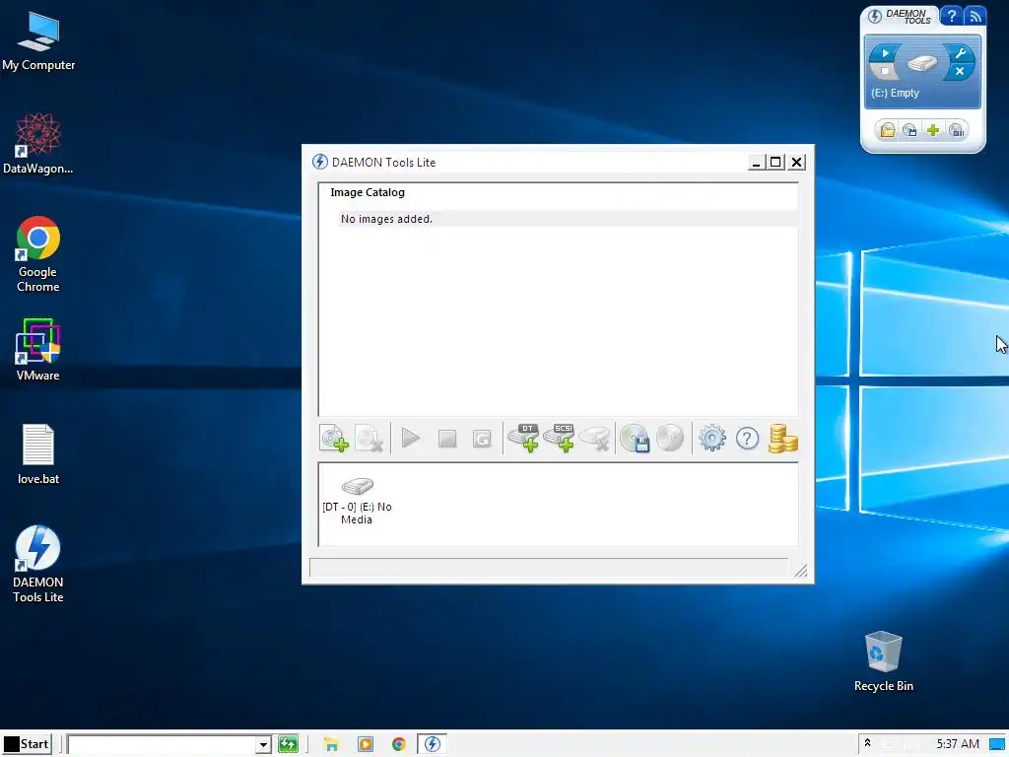Click the green plus icon on the gadget
Screen dimensions: 1009x757
(x=933, y=131)
